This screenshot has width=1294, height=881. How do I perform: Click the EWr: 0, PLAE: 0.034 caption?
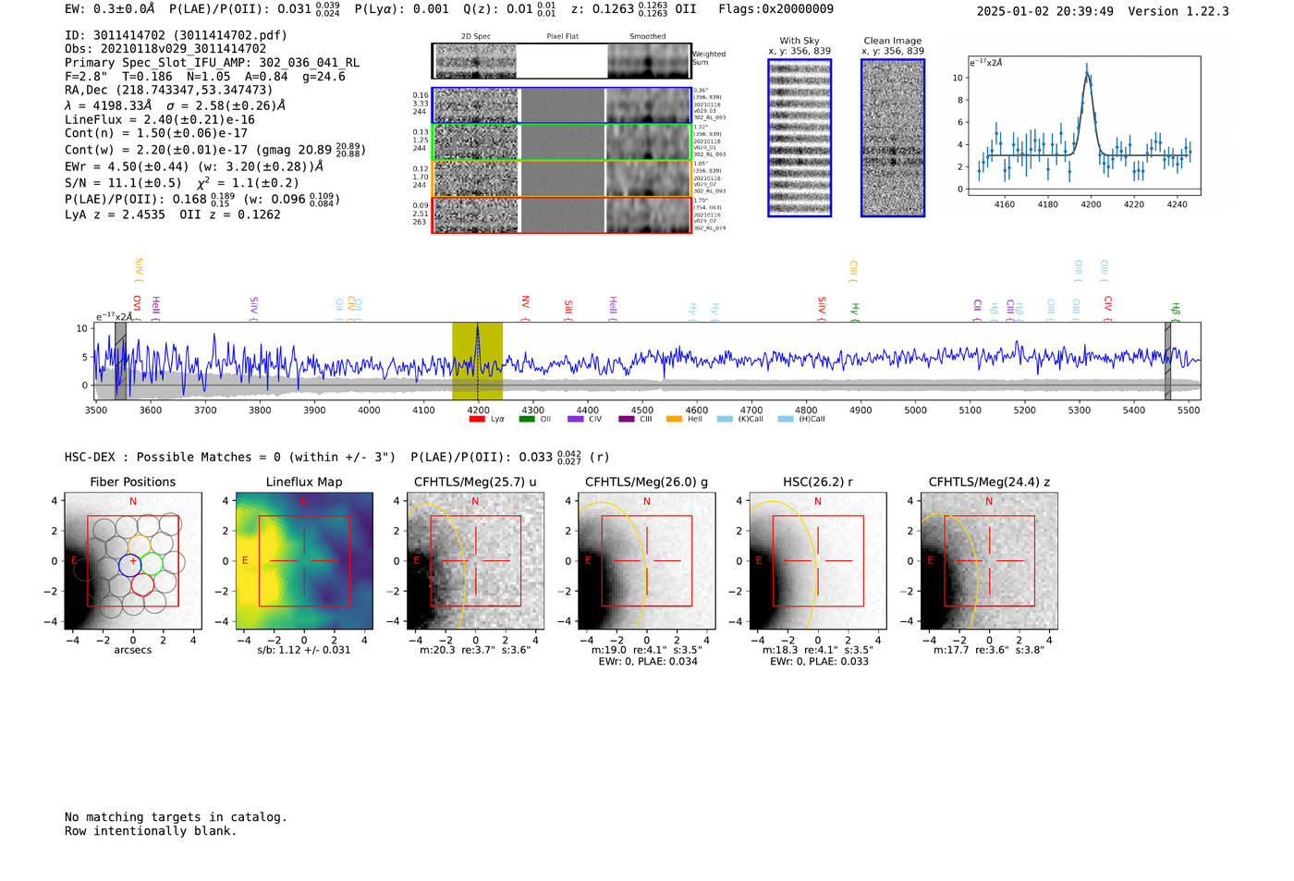(x=647, y=661)
